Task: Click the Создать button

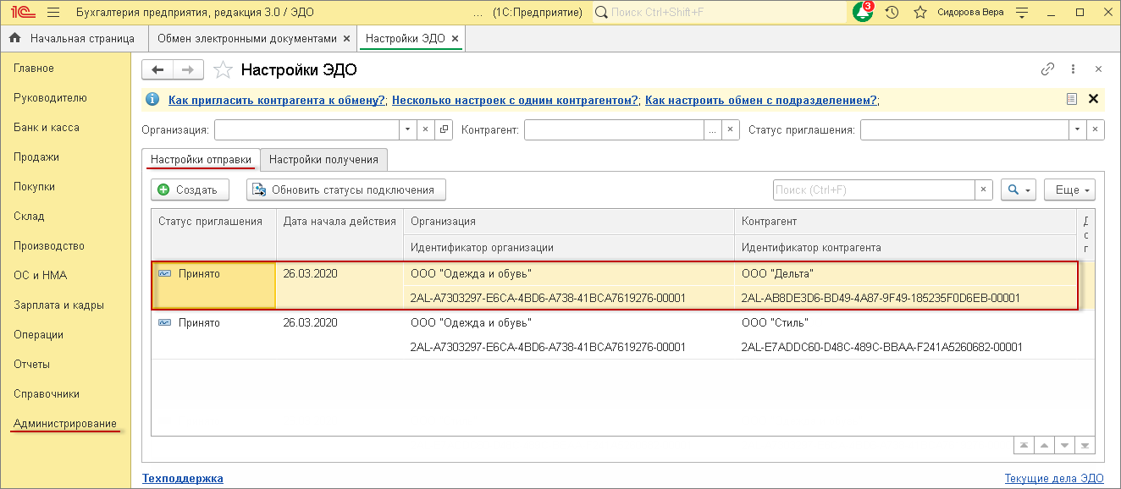Action: point(188,190)
